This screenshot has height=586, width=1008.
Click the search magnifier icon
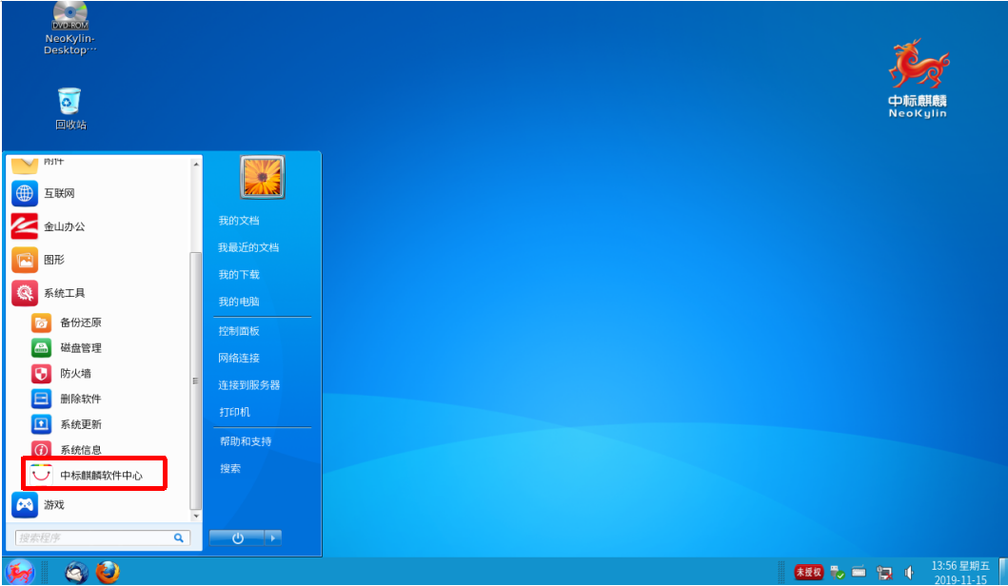[179, 537]
